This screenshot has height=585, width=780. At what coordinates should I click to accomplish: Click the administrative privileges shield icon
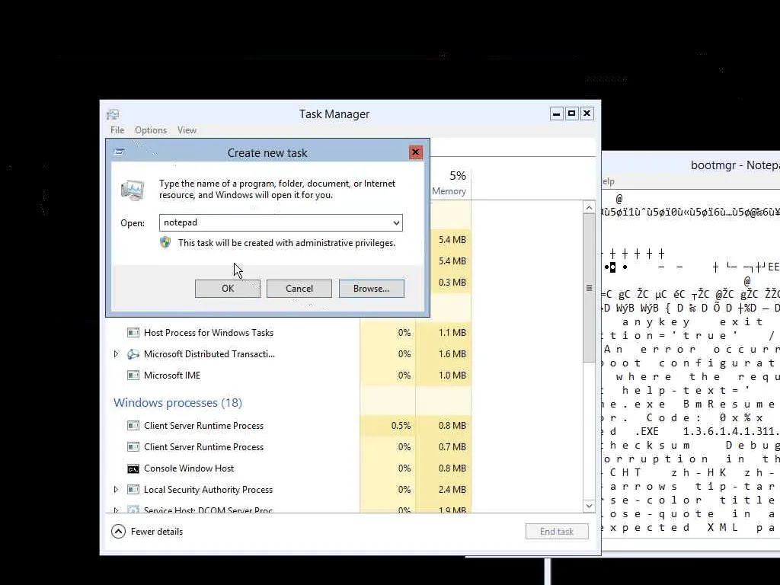click(x=165, y=243)
